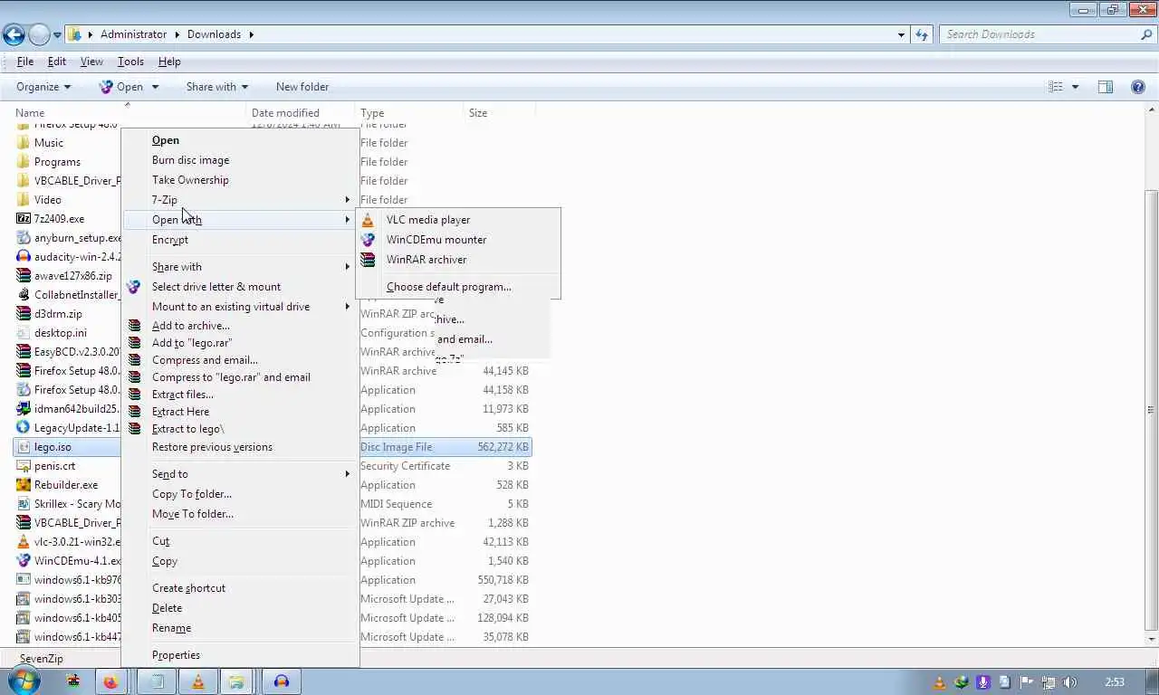Click Downloads in the address breadcrumb

tap(214, 34)
